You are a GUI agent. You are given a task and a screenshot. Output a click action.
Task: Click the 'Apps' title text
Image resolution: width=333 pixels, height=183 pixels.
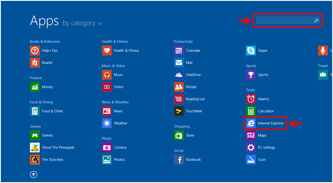[x=44, y=21]
